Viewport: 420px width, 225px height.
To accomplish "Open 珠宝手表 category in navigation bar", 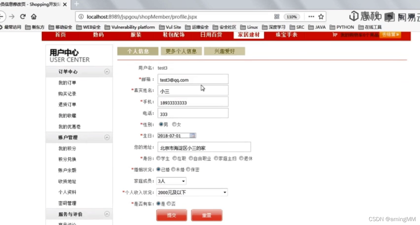I will pyautogui.click(x=286, y=35).
